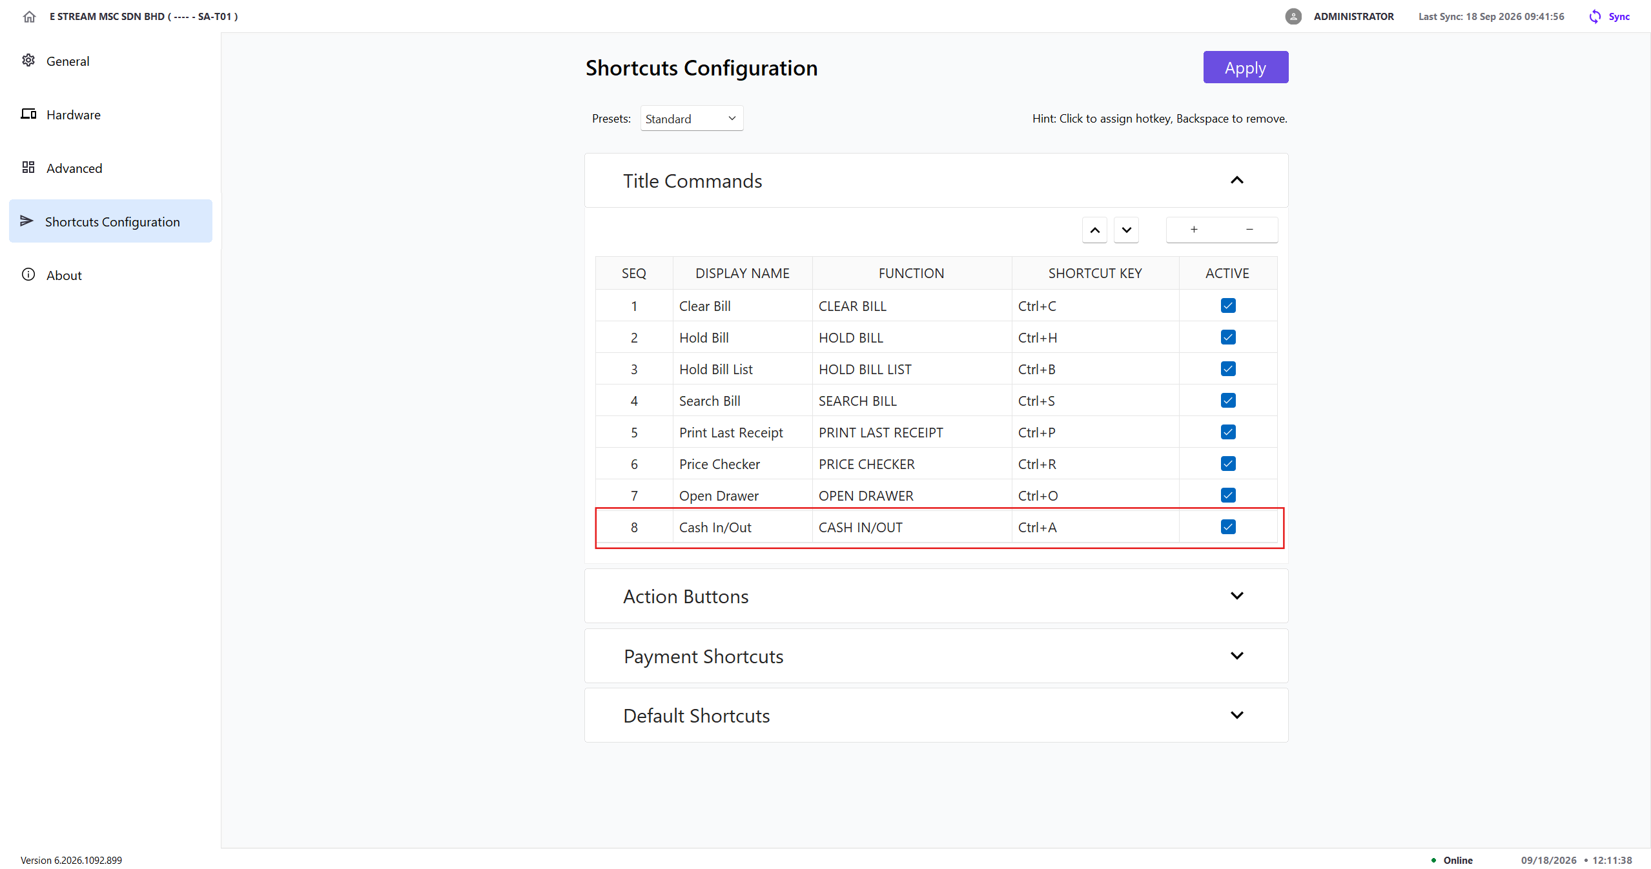The image size is (1651, 869).
Task: Select the Open Drawer display name cell
Action: (x=743, y=495)
